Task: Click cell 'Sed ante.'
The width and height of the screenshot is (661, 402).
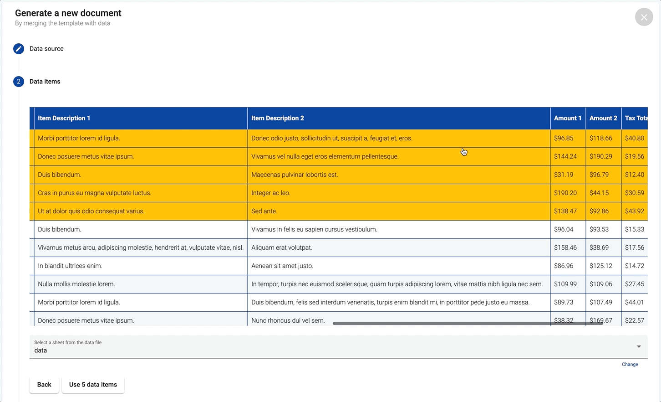Action: click(399, 211)
